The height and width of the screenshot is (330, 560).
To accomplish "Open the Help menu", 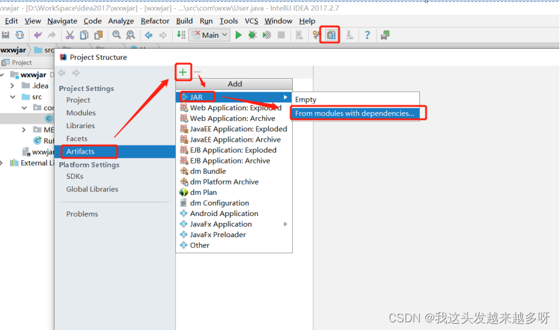I will (307, 21).
